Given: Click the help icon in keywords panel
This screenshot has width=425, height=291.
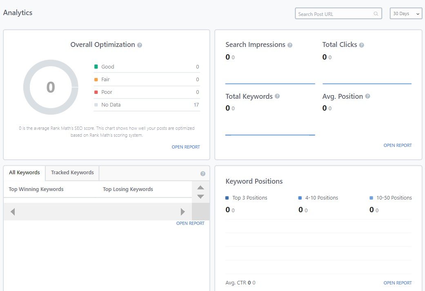Looking at the screenshot, I should pos(203,174).
